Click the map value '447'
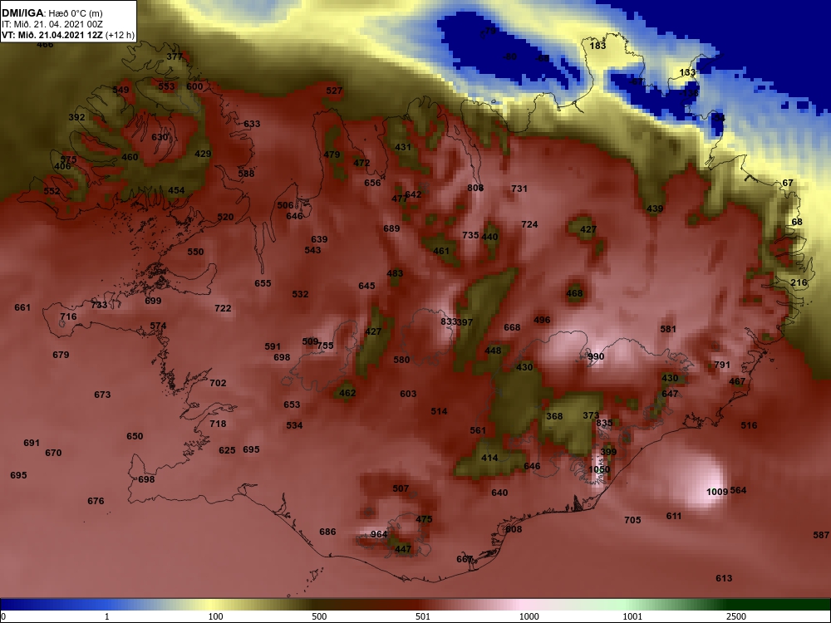The height and width of the screenshot is (623, 831). pos(403,549)
